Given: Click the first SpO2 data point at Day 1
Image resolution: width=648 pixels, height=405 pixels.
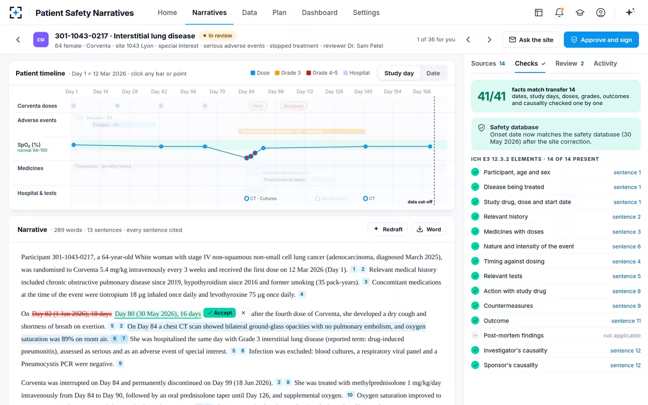Looking at the screenshot, I should (x=74, y=145).
